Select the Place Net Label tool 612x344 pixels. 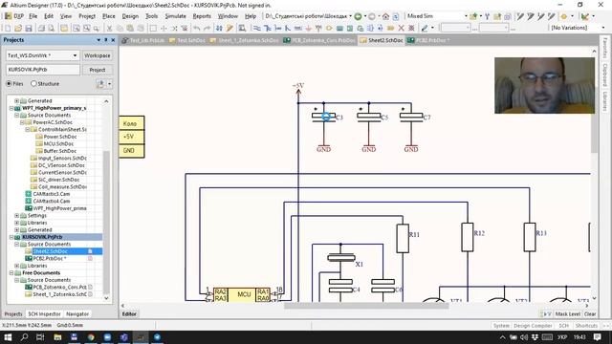pyautogui.click(x=297, y=29)
